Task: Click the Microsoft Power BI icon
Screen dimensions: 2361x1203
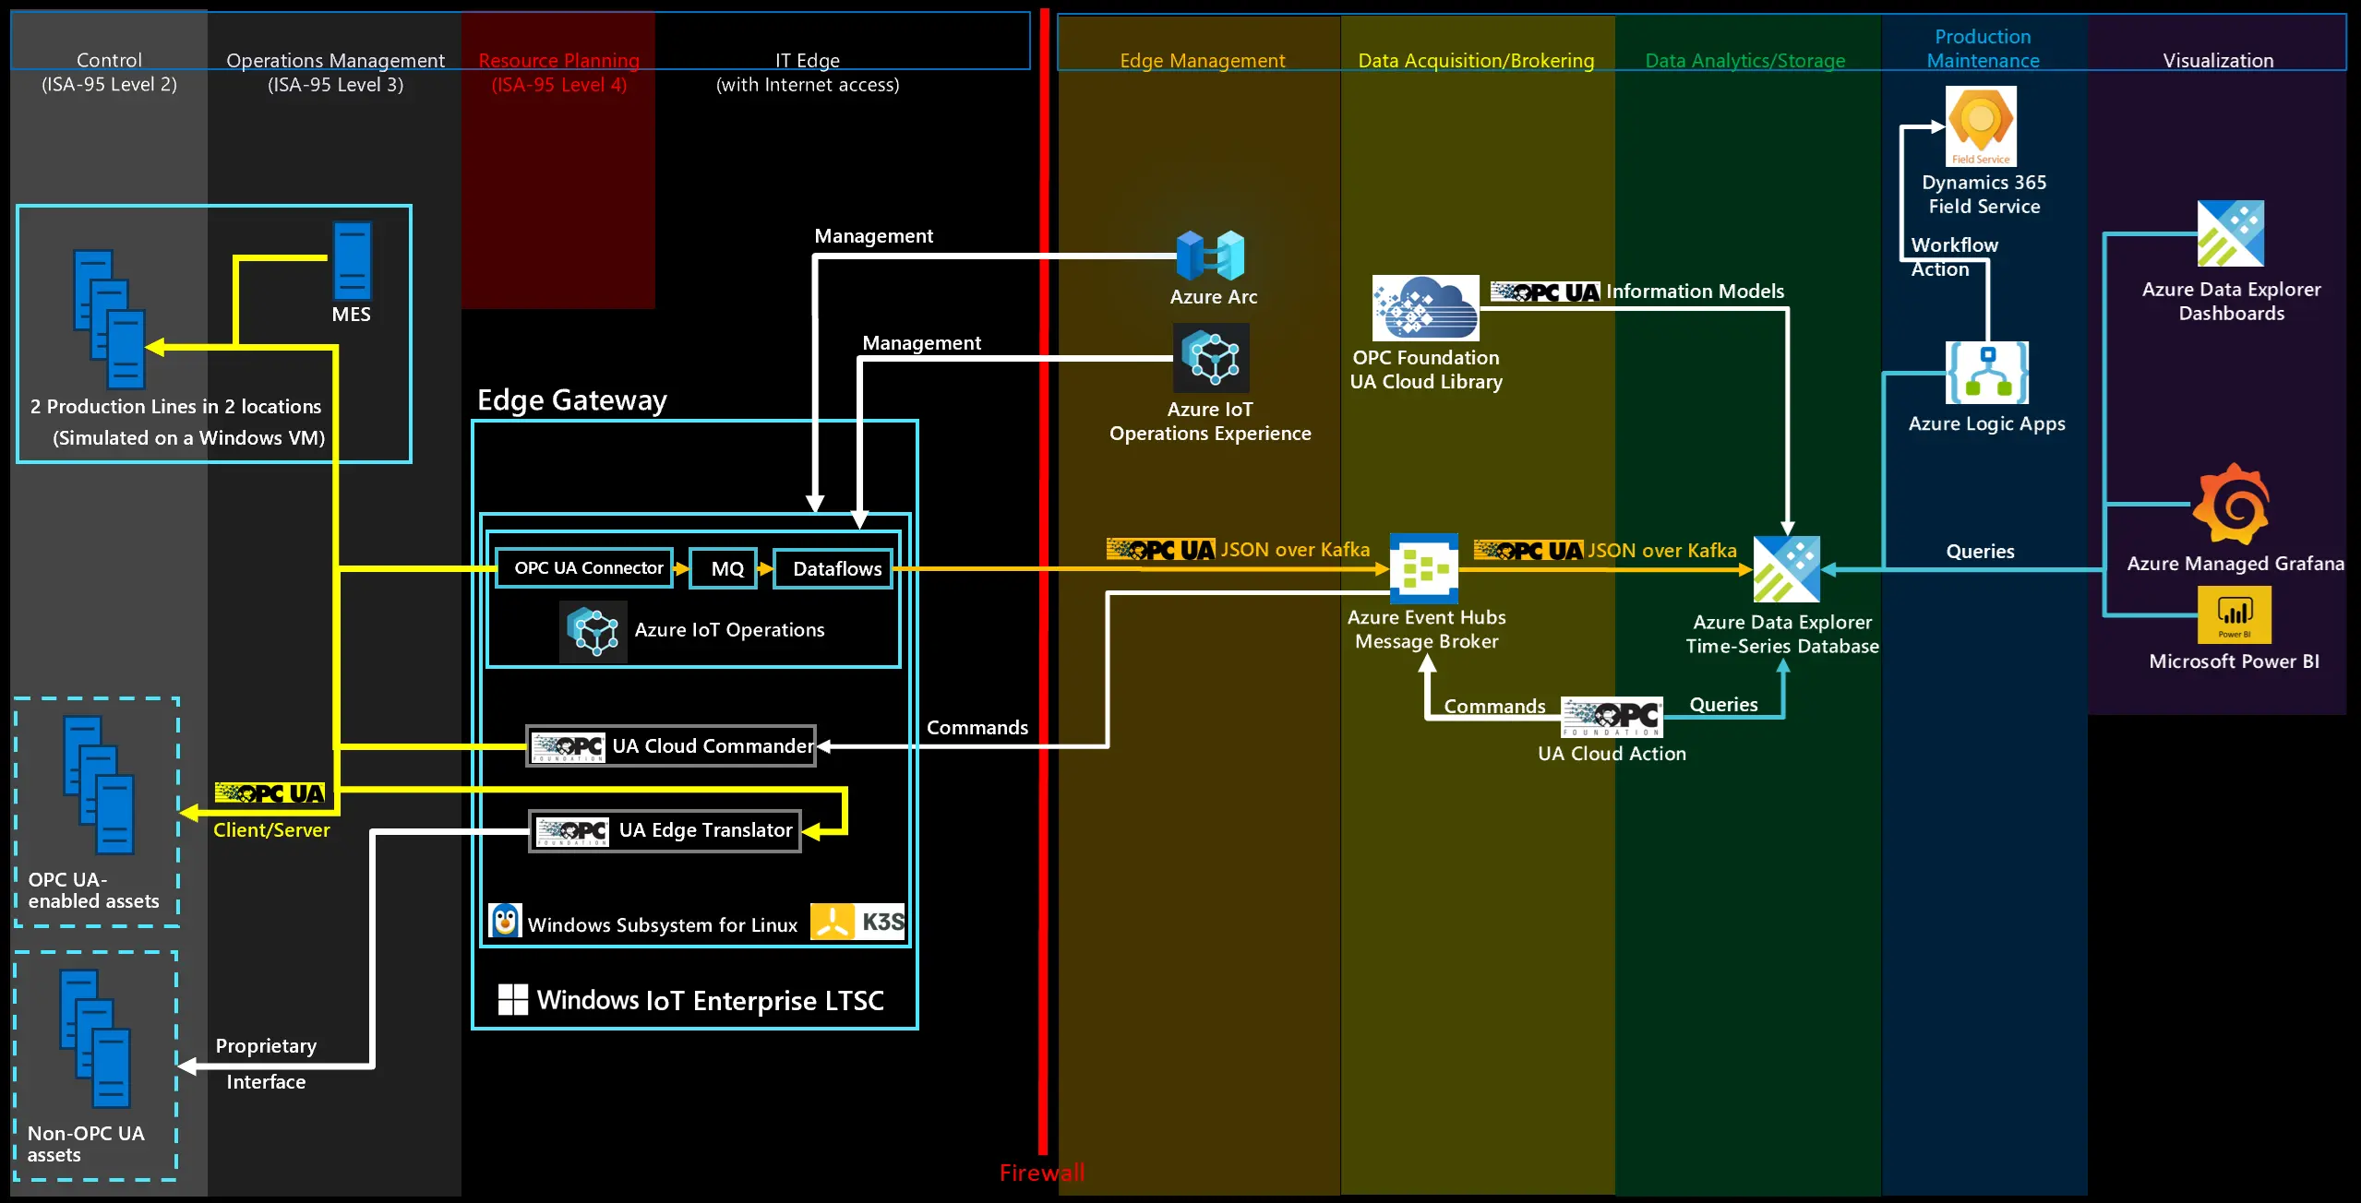Action: click(x=2234, y=615)
